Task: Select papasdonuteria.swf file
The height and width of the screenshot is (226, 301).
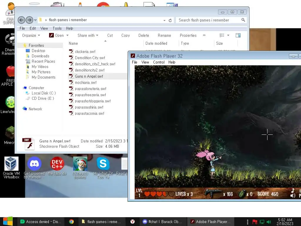Action: [91, 89]
